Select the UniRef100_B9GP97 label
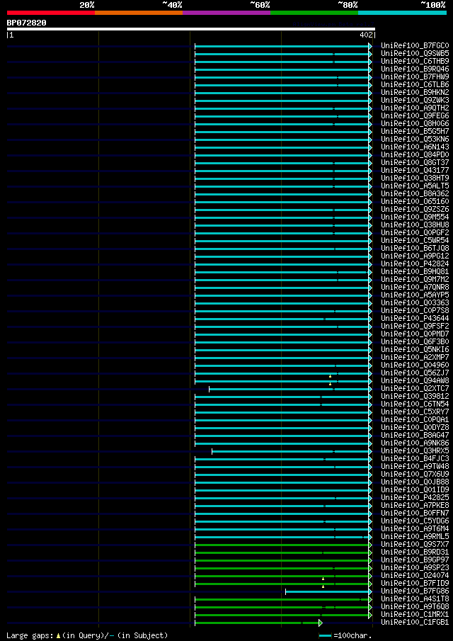This screenshot has height=641, width=453. tap(415, 560)
